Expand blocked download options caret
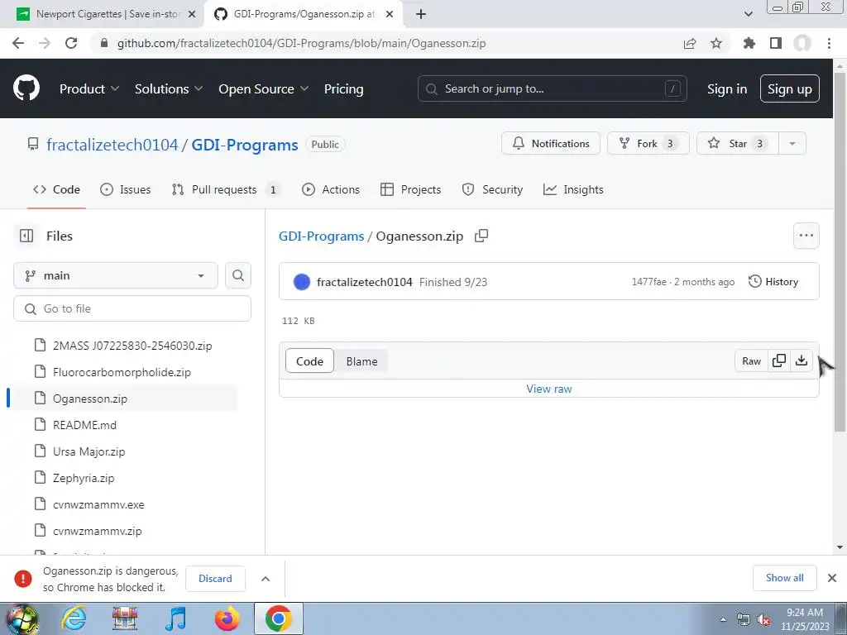The image size is (847, 635). pyautogui.click(x=266, y=578)
